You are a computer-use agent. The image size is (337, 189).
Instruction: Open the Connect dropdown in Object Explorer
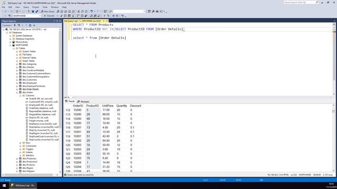[x=7, y=25]
